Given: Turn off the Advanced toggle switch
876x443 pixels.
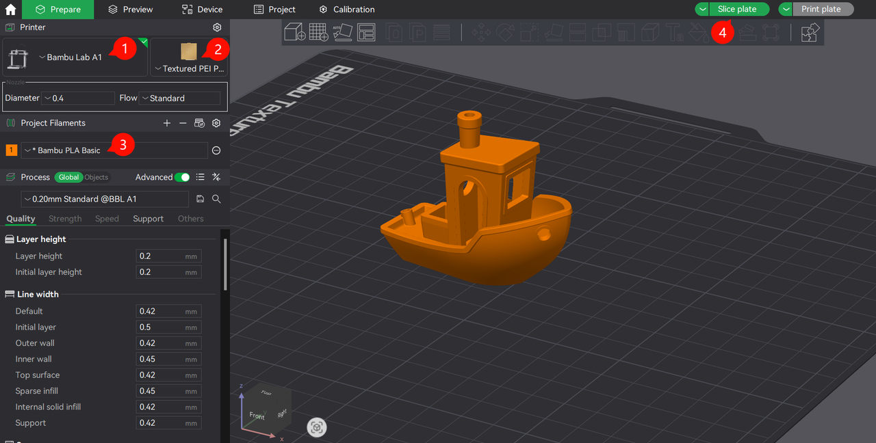Looking at the screenshot, I should tap(182, 177).
